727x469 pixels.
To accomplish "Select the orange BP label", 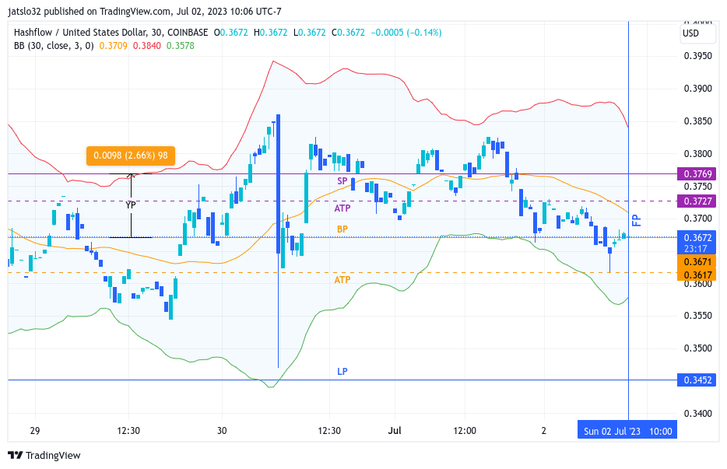I will pos(342,229).
